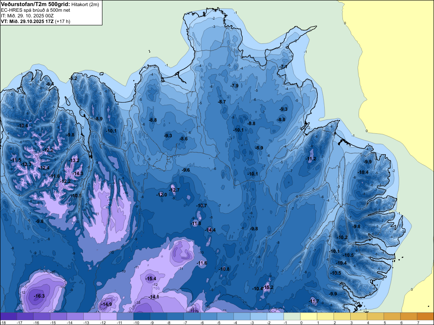Viewport: 434px width, 325px height.
Task: Click the -13.2 temperature value
Action: click(x=74, y=160)
